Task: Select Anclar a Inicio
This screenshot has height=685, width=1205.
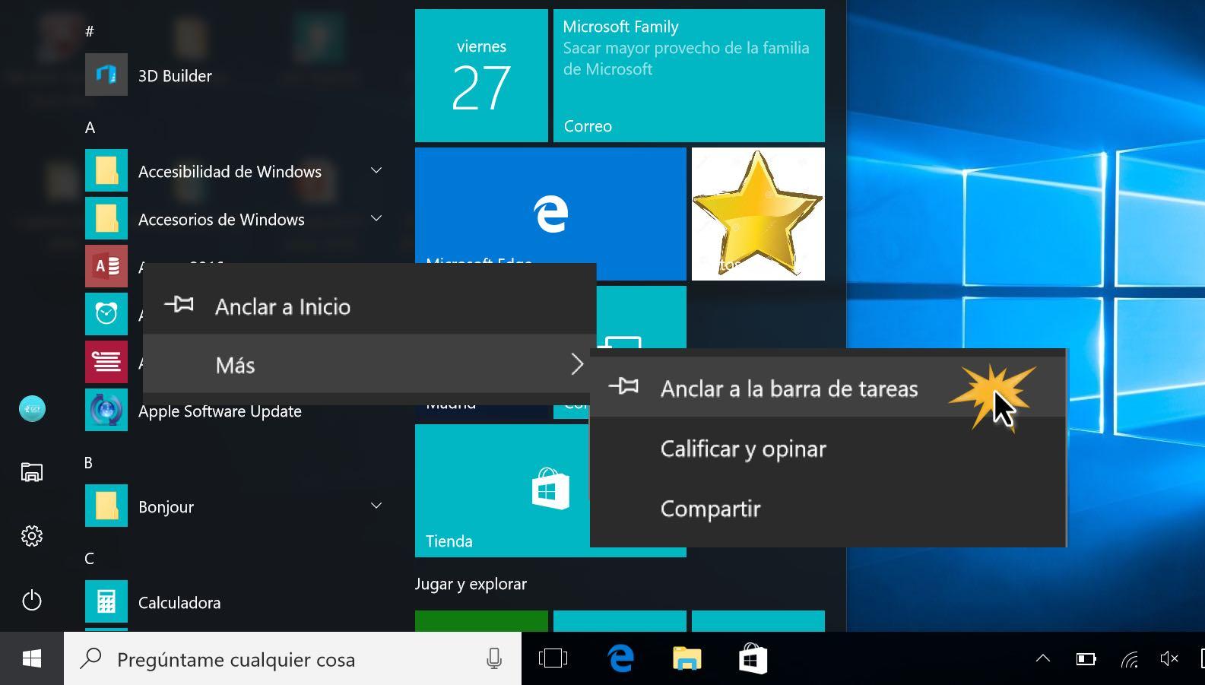Action: (x=369, y=306)
